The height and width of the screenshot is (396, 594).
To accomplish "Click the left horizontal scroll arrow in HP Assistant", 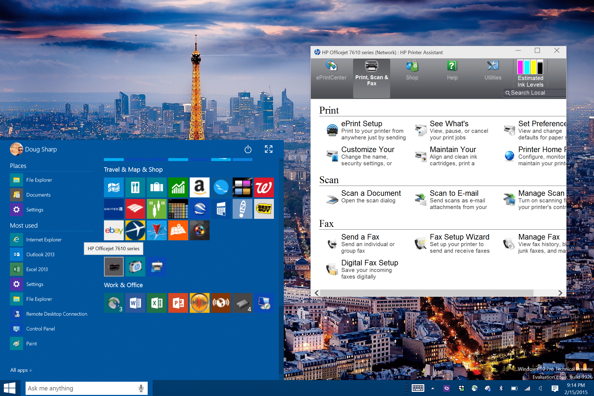I will click(x=317, y=293).
